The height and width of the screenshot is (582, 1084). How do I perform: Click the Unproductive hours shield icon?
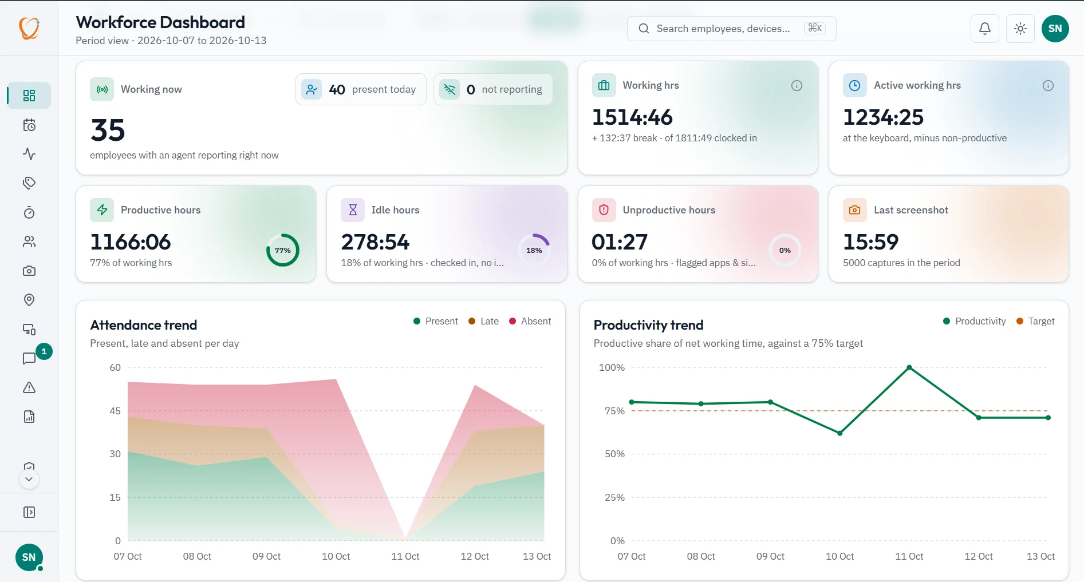[x=604, y=210]
